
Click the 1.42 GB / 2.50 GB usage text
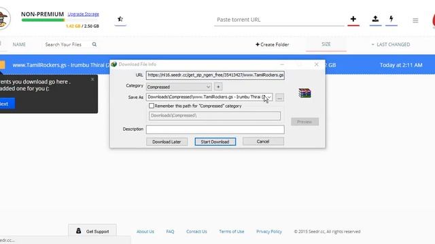(x=82, y=26)
